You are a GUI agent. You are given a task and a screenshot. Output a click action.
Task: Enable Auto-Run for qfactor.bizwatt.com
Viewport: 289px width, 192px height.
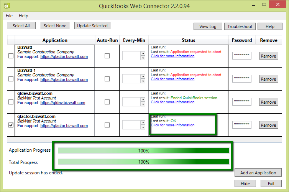pyautogui.click(x=107, y=125)
